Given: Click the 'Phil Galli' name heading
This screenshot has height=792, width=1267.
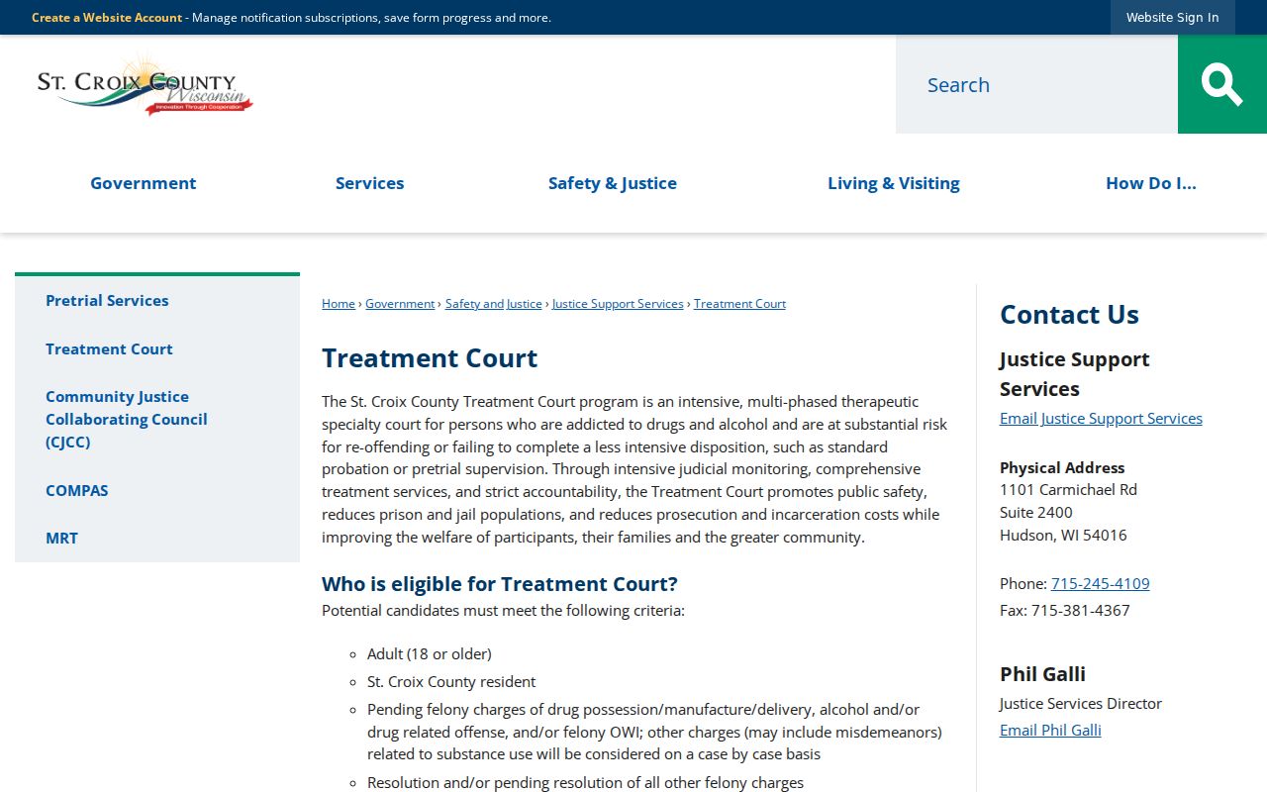Looking at the screenshot, I should (1042, 673).
